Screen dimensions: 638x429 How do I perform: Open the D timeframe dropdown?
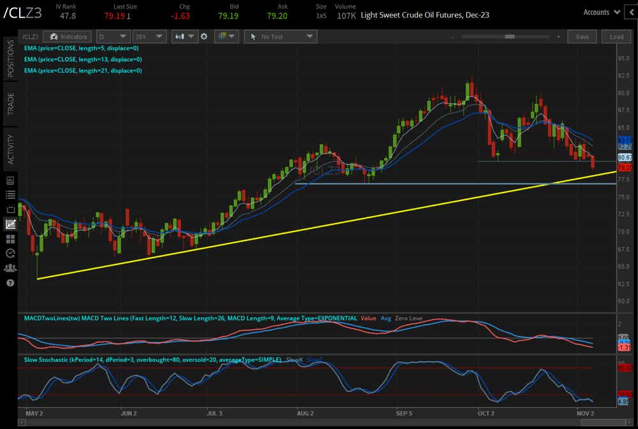[114, 36]
